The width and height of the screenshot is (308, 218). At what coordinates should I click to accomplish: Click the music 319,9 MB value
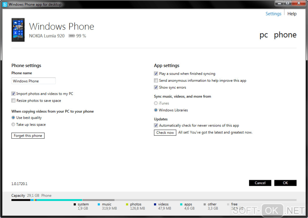pyautogui.click(x=109, y=208)
